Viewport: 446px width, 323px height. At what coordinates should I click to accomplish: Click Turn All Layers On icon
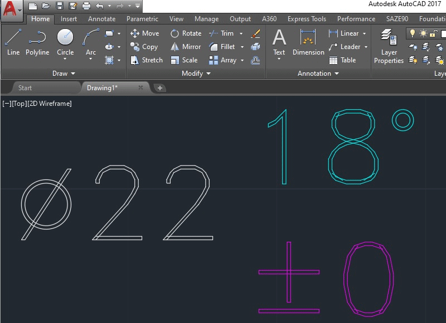click(413, 60)
